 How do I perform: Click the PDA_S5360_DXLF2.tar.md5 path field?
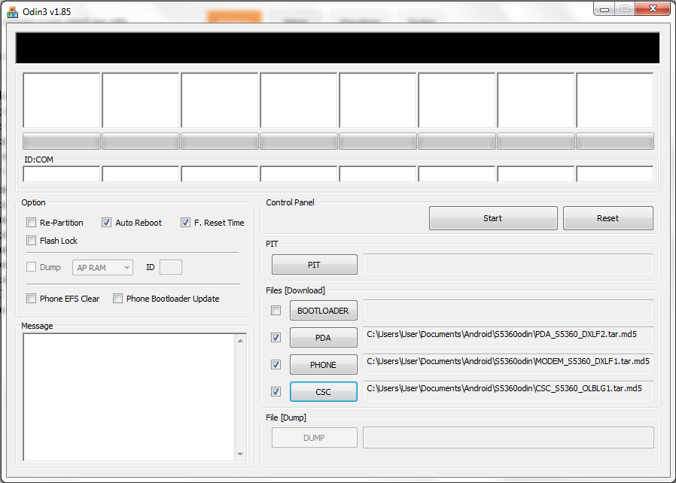(x=509, y=337)
